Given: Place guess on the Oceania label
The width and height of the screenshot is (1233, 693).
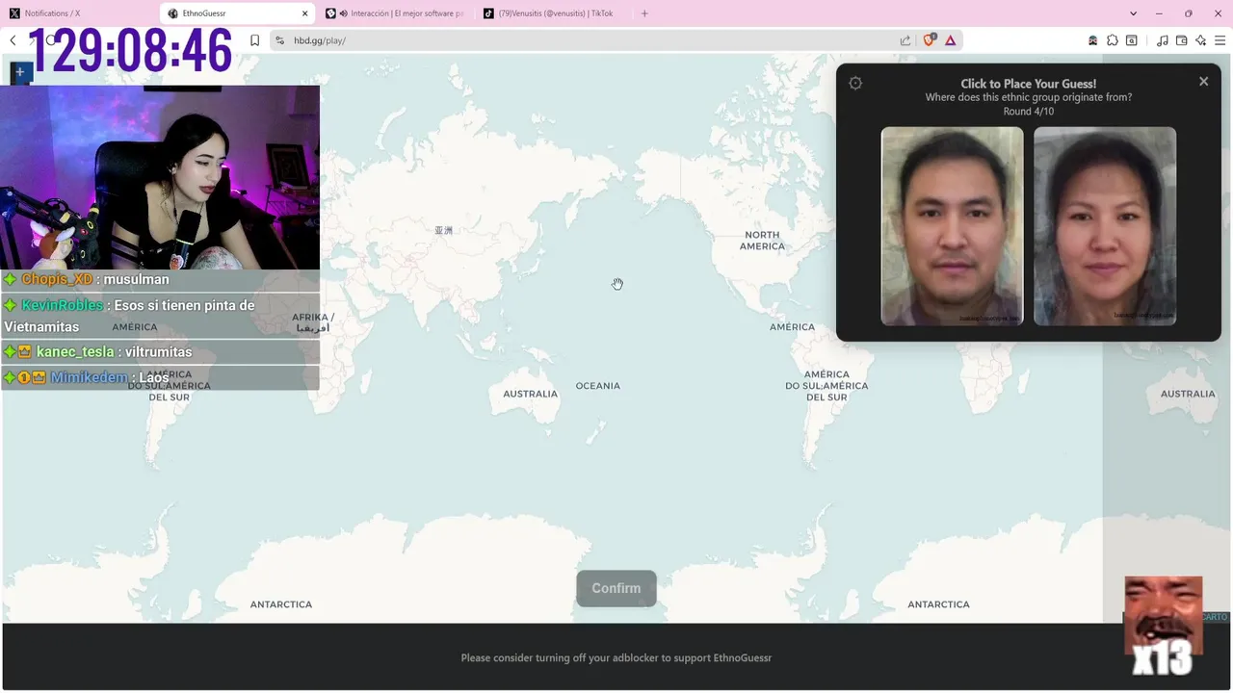Looking at the screenshot, I should click(598, 386).
